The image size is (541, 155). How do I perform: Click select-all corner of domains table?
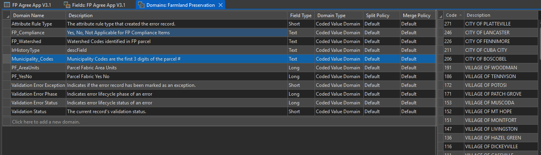point(6,16)
